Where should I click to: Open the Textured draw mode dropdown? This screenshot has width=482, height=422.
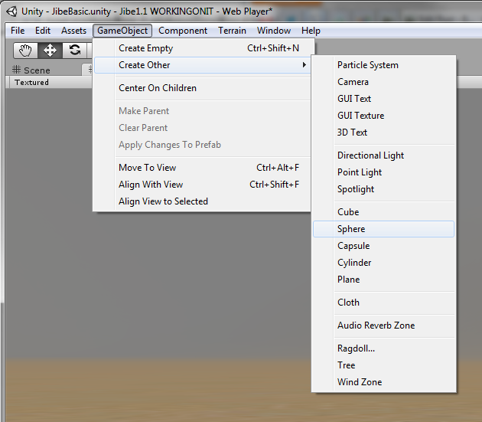pos(31,82)
